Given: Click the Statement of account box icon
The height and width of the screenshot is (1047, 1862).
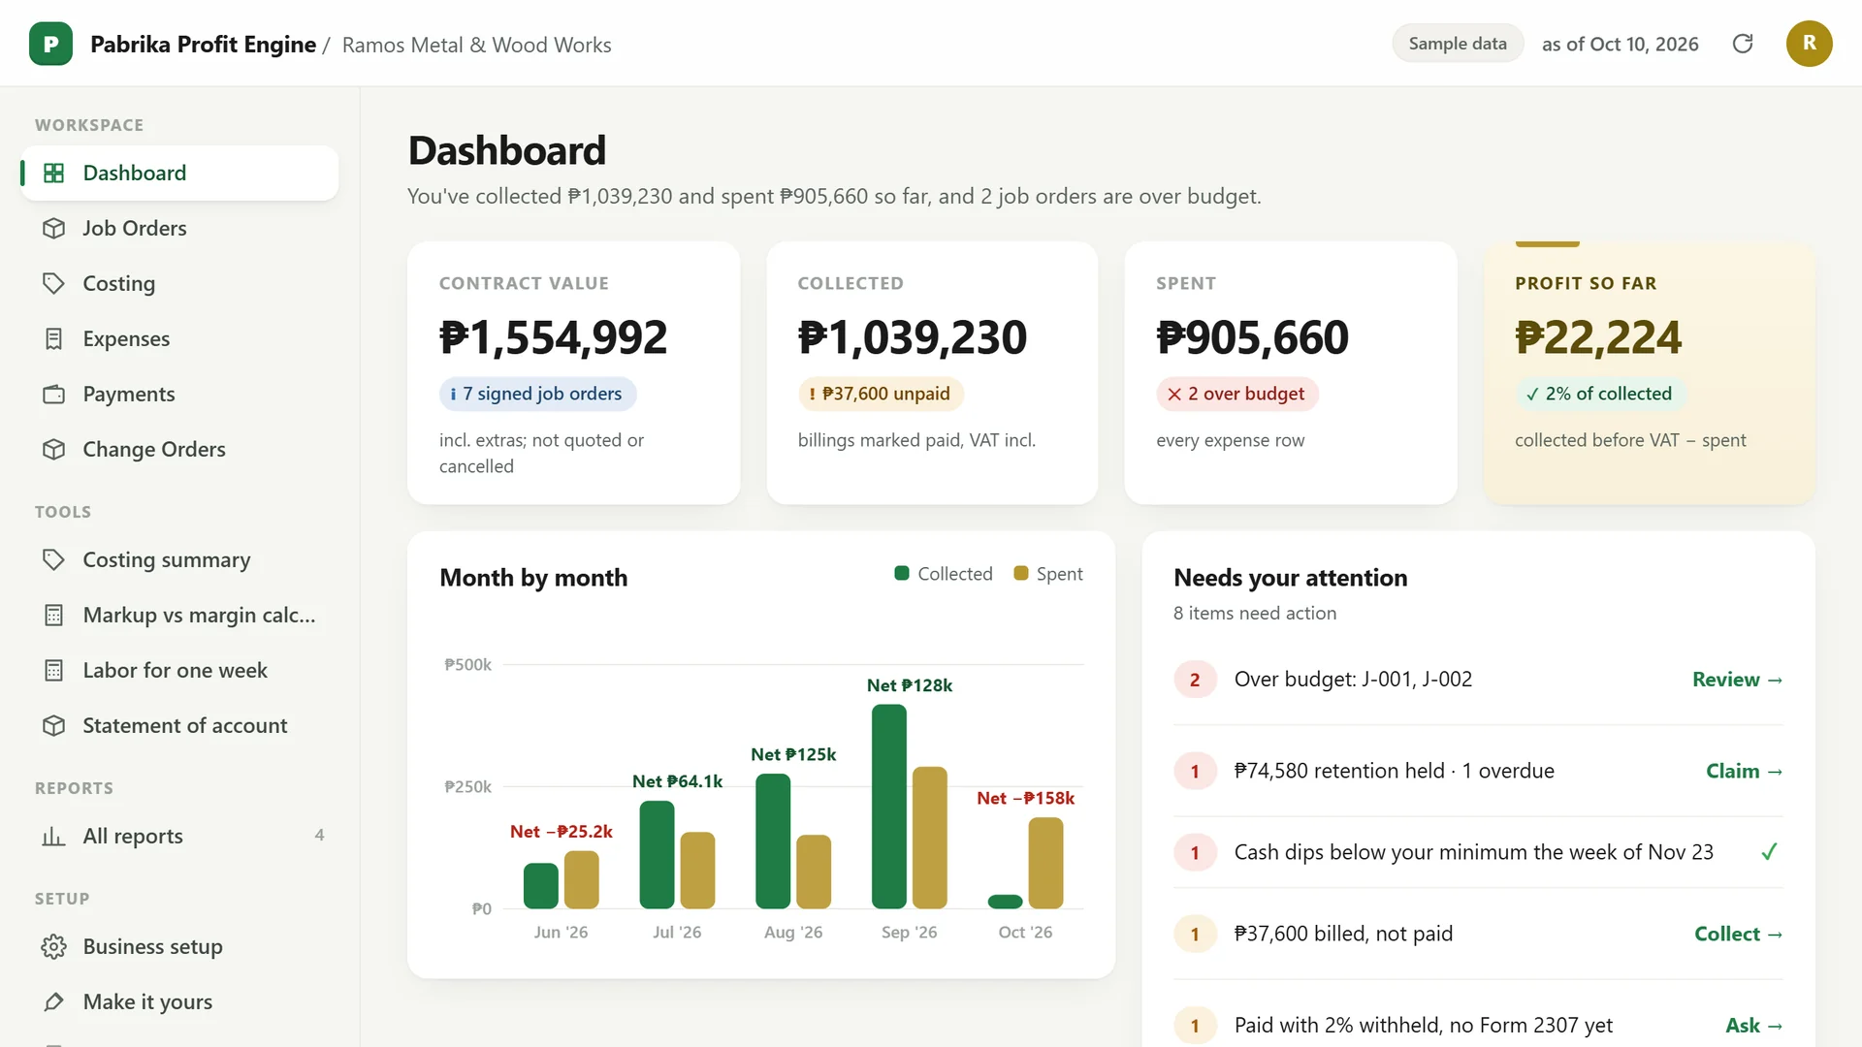Looking at the screenshot, I should [x=53, y=725].
